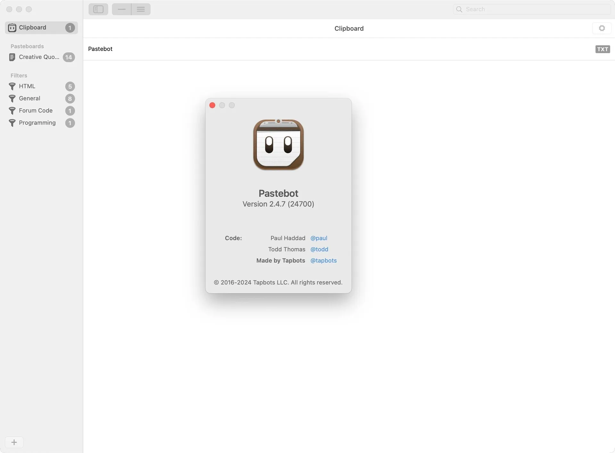Select the General filter
This screenshot has height=453, width=615.
41,98
